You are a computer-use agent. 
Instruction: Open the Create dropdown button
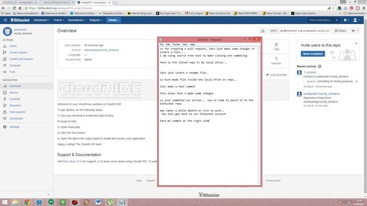tap(114, 20)
